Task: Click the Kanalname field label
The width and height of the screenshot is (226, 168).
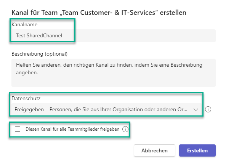Action: (24, 24)
